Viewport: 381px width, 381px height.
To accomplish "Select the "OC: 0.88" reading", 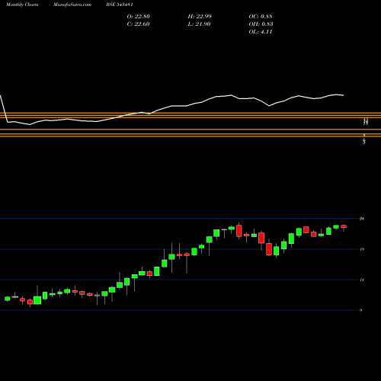I will pyautogui.click(x=261, y=17).
